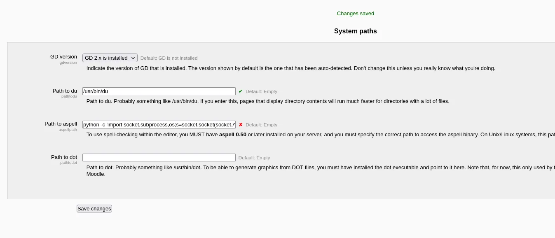Click the 'Changes saved' notification text
The height and width of the screenshot is (238, 555).
(x=355, y=14)
